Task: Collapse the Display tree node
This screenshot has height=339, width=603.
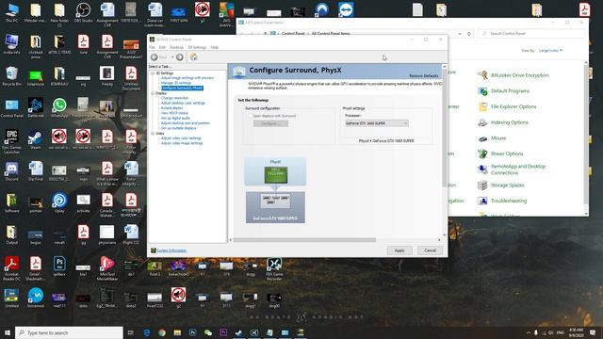Action: [153, 93]
